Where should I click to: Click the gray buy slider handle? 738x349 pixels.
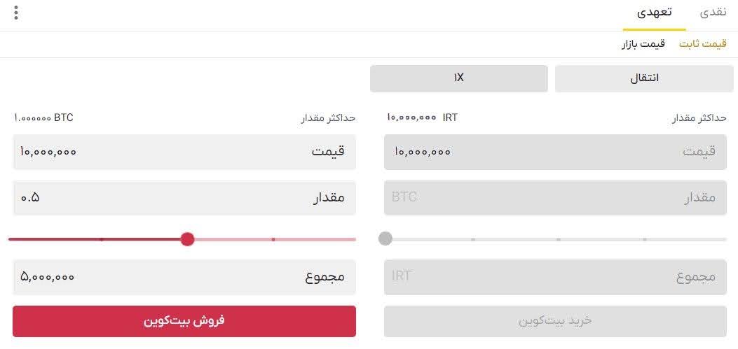pos(385,239)
